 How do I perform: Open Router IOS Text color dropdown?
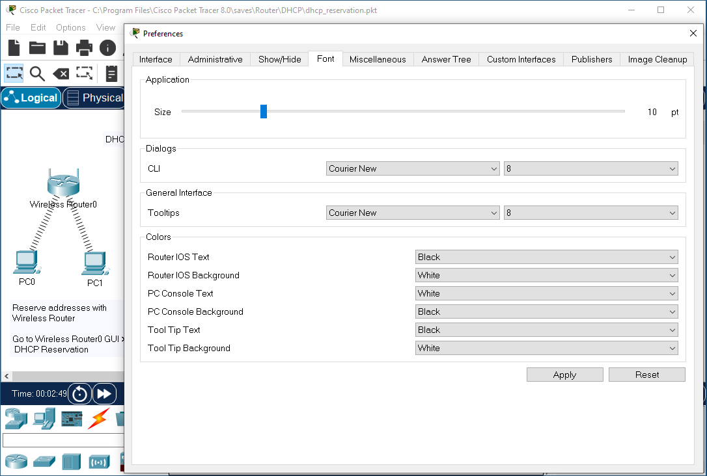point(546,257)
